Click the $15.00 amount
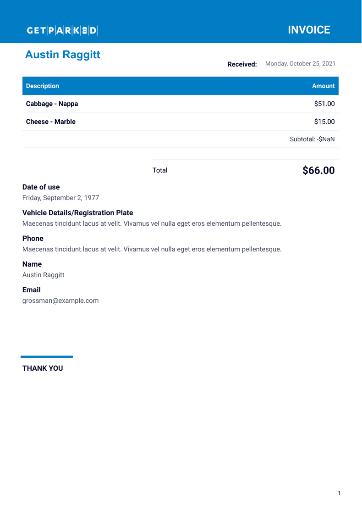Screen dimensions: 362x513 pyautogui.click(x=324, y=122)
